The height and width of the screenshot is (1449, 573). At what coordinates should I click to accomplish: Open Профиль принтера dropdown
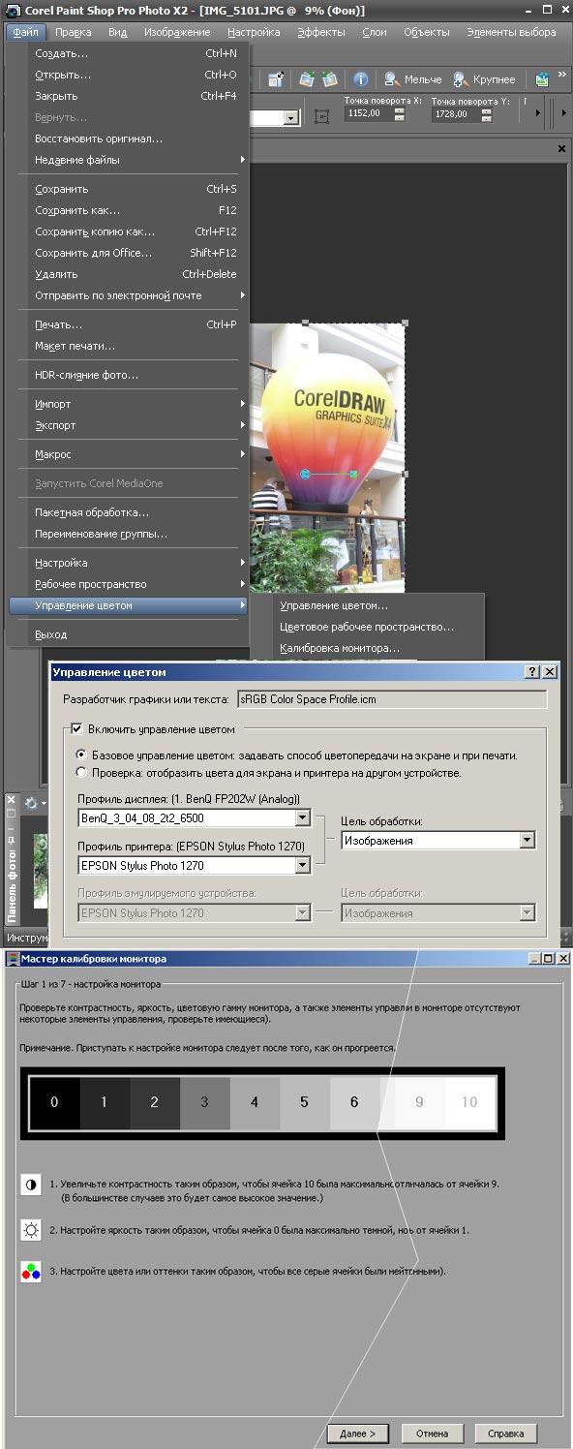pyautogui.click(x=302, y=865)
